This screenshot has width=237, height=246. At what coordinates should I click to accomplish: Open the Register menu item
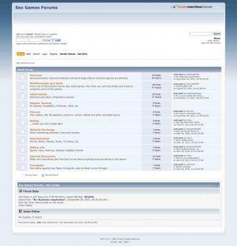(53, 54)
